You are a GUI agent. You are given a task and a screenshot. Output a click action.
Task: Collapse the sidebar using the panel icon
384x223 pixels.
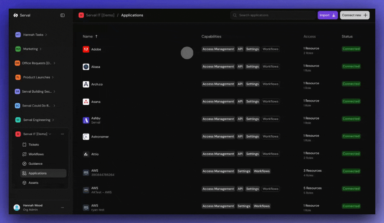coord(62,15)
